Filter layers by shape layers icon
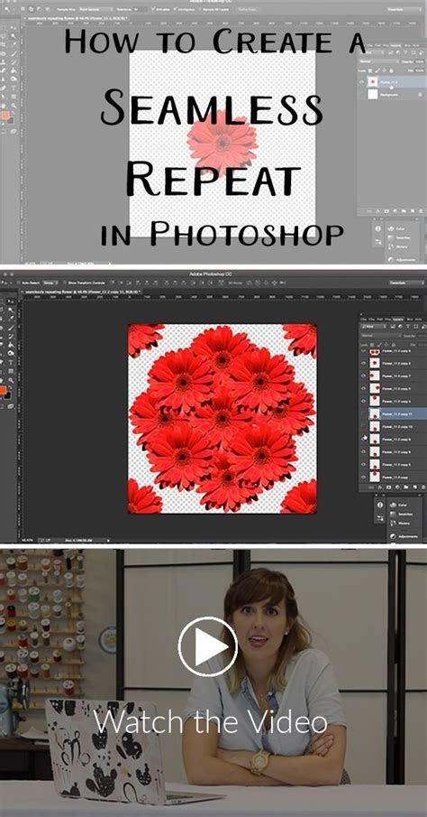The height and width of the screenshot is (817, 427). [415, 326]
